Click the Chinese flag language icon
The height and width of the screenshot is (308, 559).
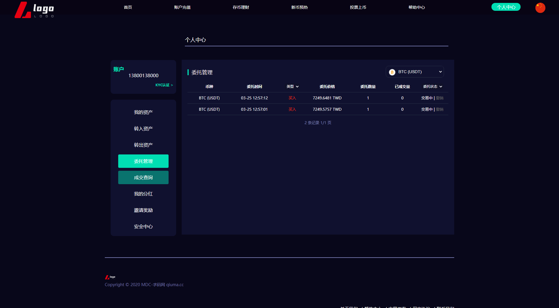(540, 8)
